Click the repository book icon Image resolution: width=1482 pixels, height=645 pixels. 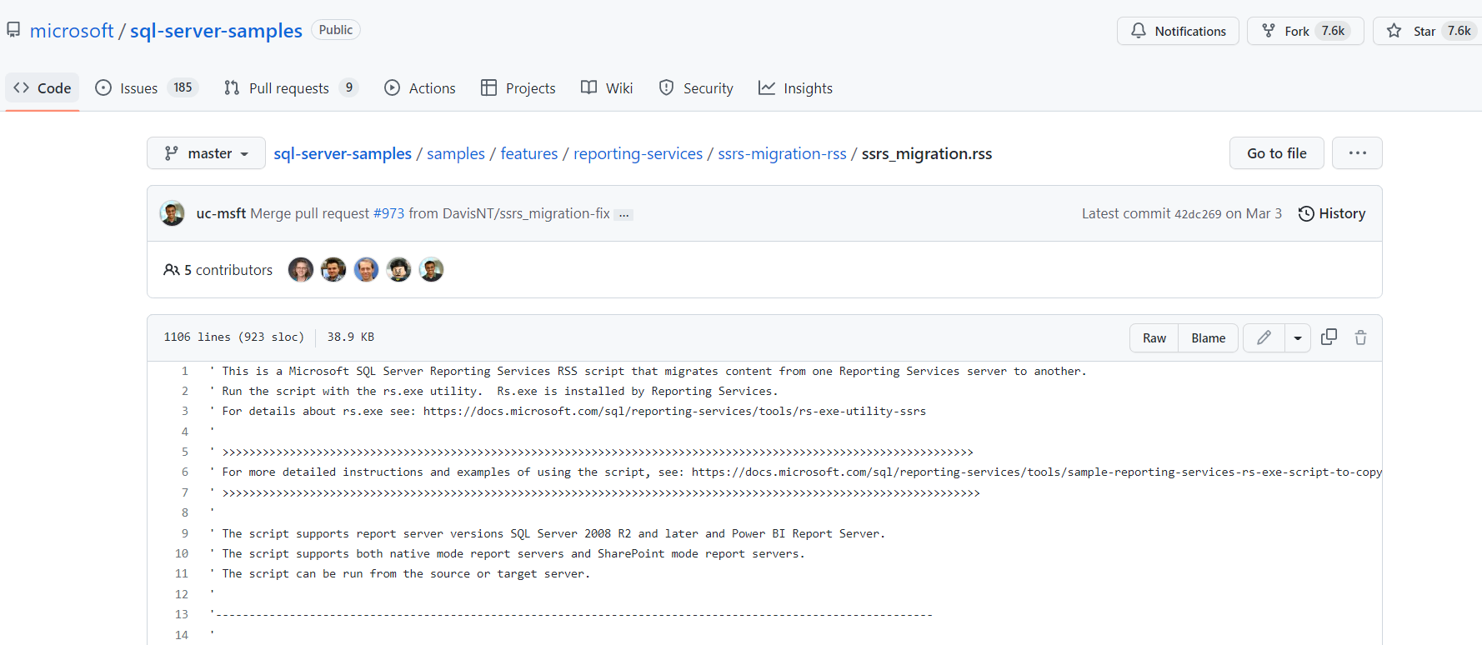(13, 31)
